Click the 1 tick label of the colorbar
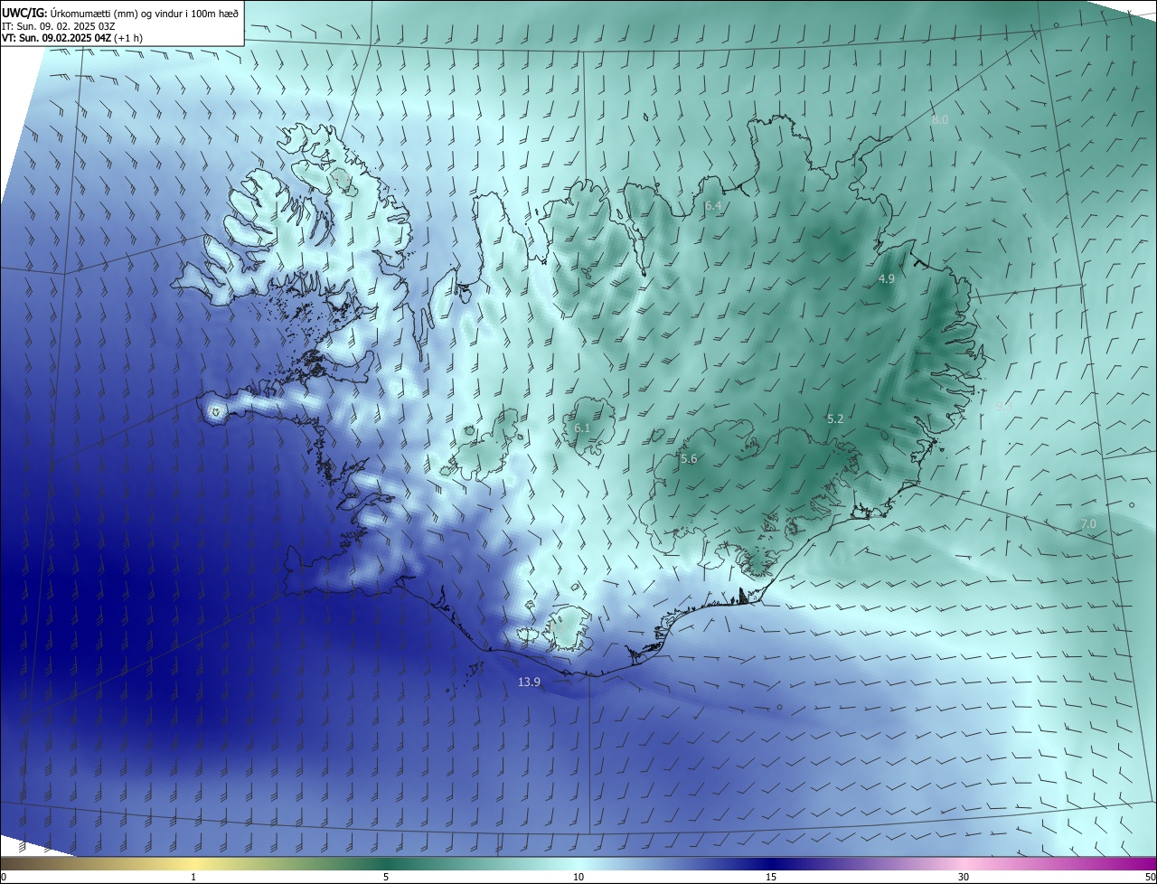The image size is (1157, 884). click(193, 877)
